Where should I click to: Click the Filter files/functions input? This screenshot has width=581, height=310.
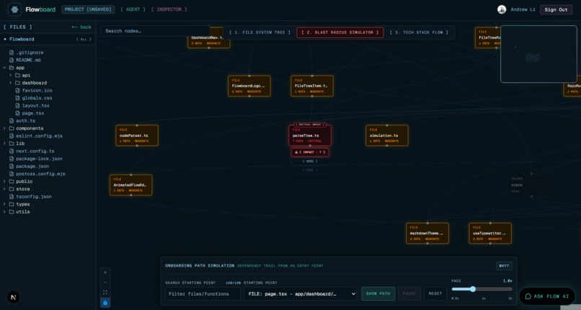click(203, 293)
